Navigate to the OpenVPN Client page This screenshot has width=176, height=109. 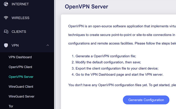[x=20, y=67]
